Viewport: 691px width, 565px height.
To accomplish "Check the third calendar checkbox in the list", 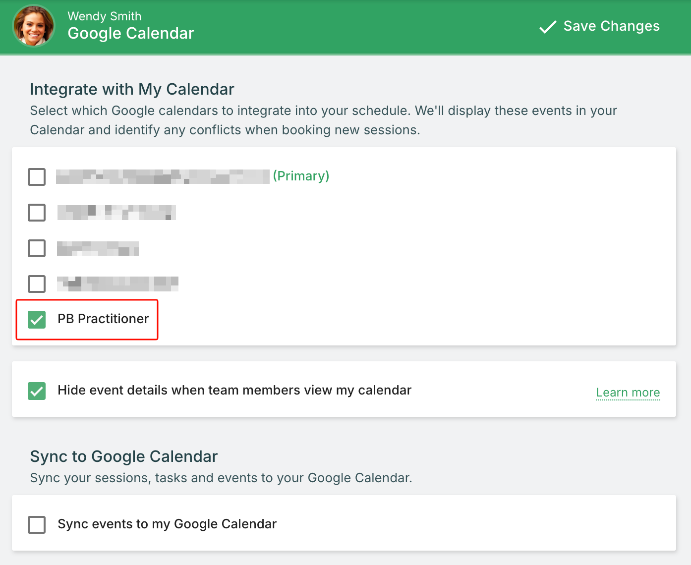I will [37, 248].
